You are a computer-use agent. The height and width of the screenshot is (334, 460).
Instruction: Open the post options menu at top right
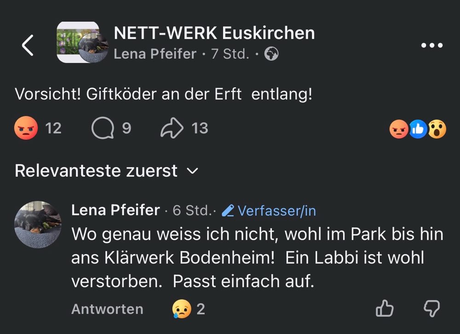click(x=431, y=45)
